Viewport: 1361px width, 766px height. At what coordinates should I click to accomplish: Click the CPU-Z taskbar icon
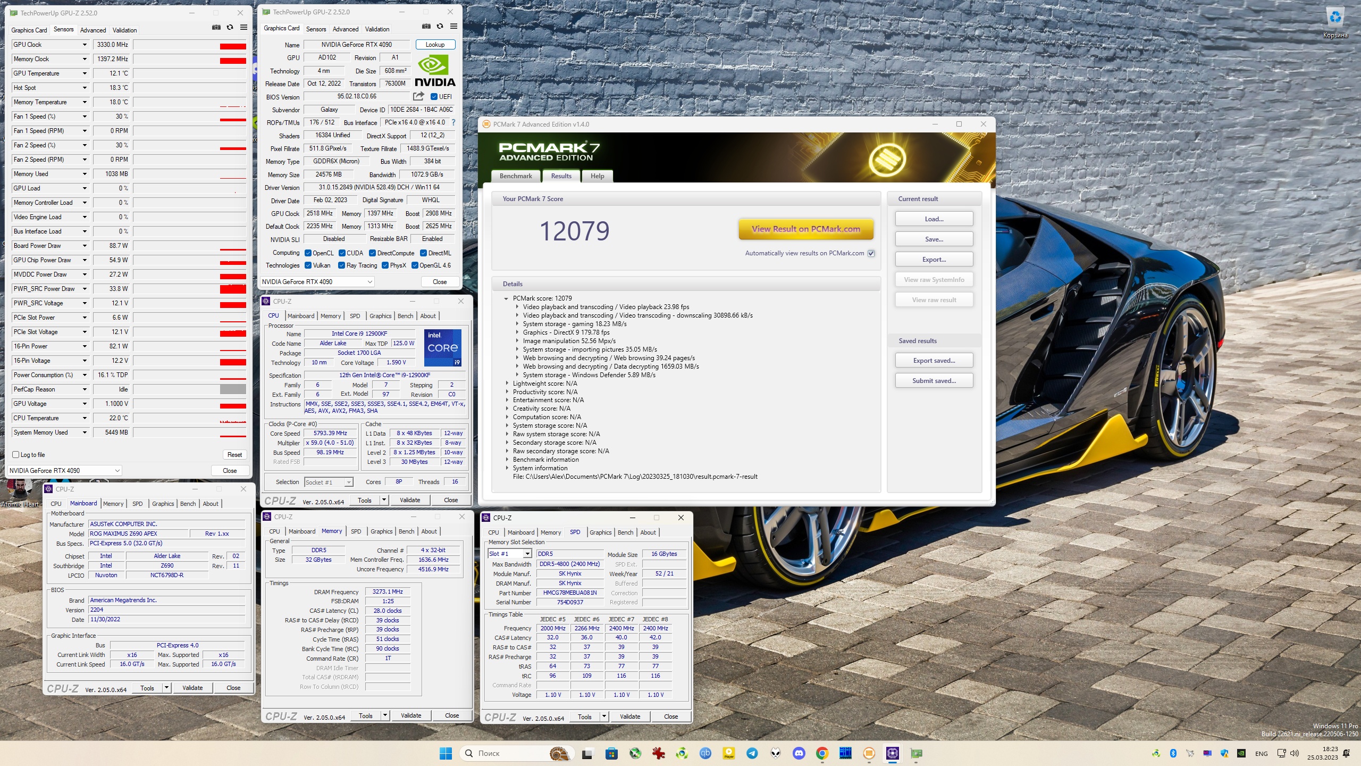click(892, 753)
